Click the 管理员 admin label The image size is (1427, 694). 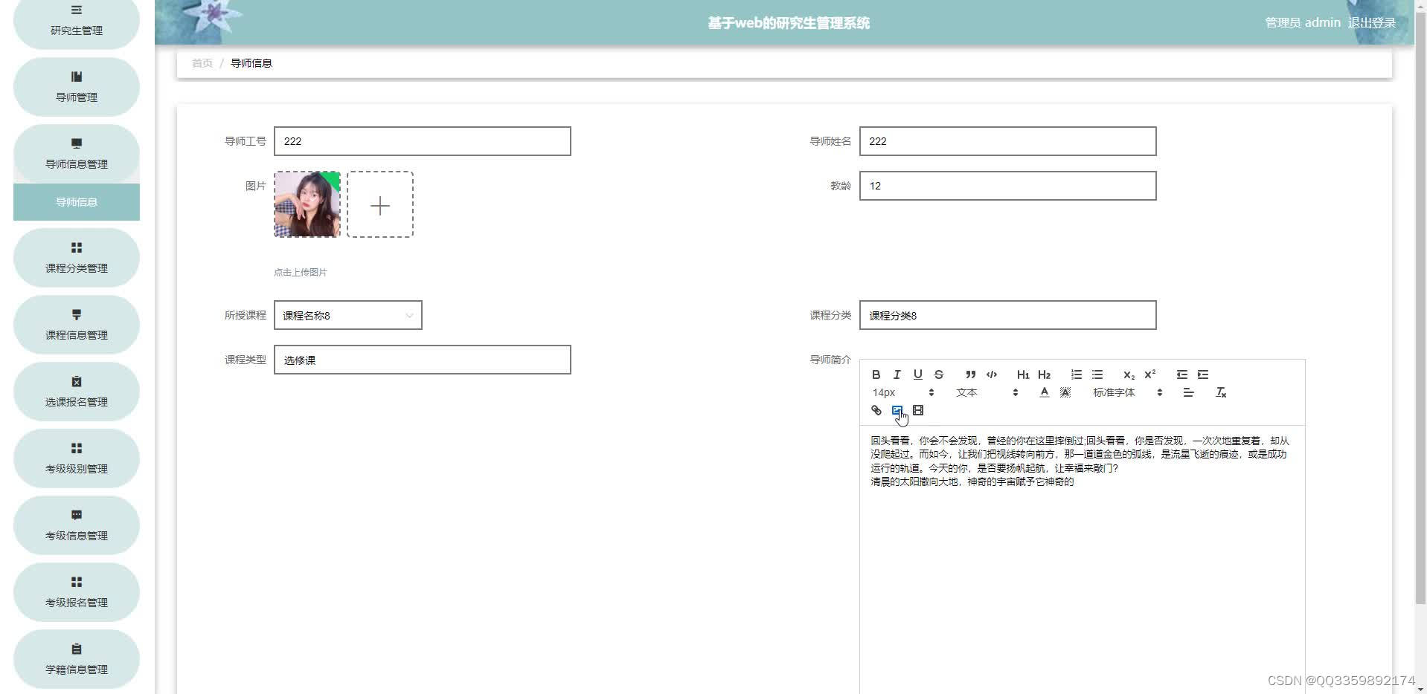click(x=1302, y=23)
